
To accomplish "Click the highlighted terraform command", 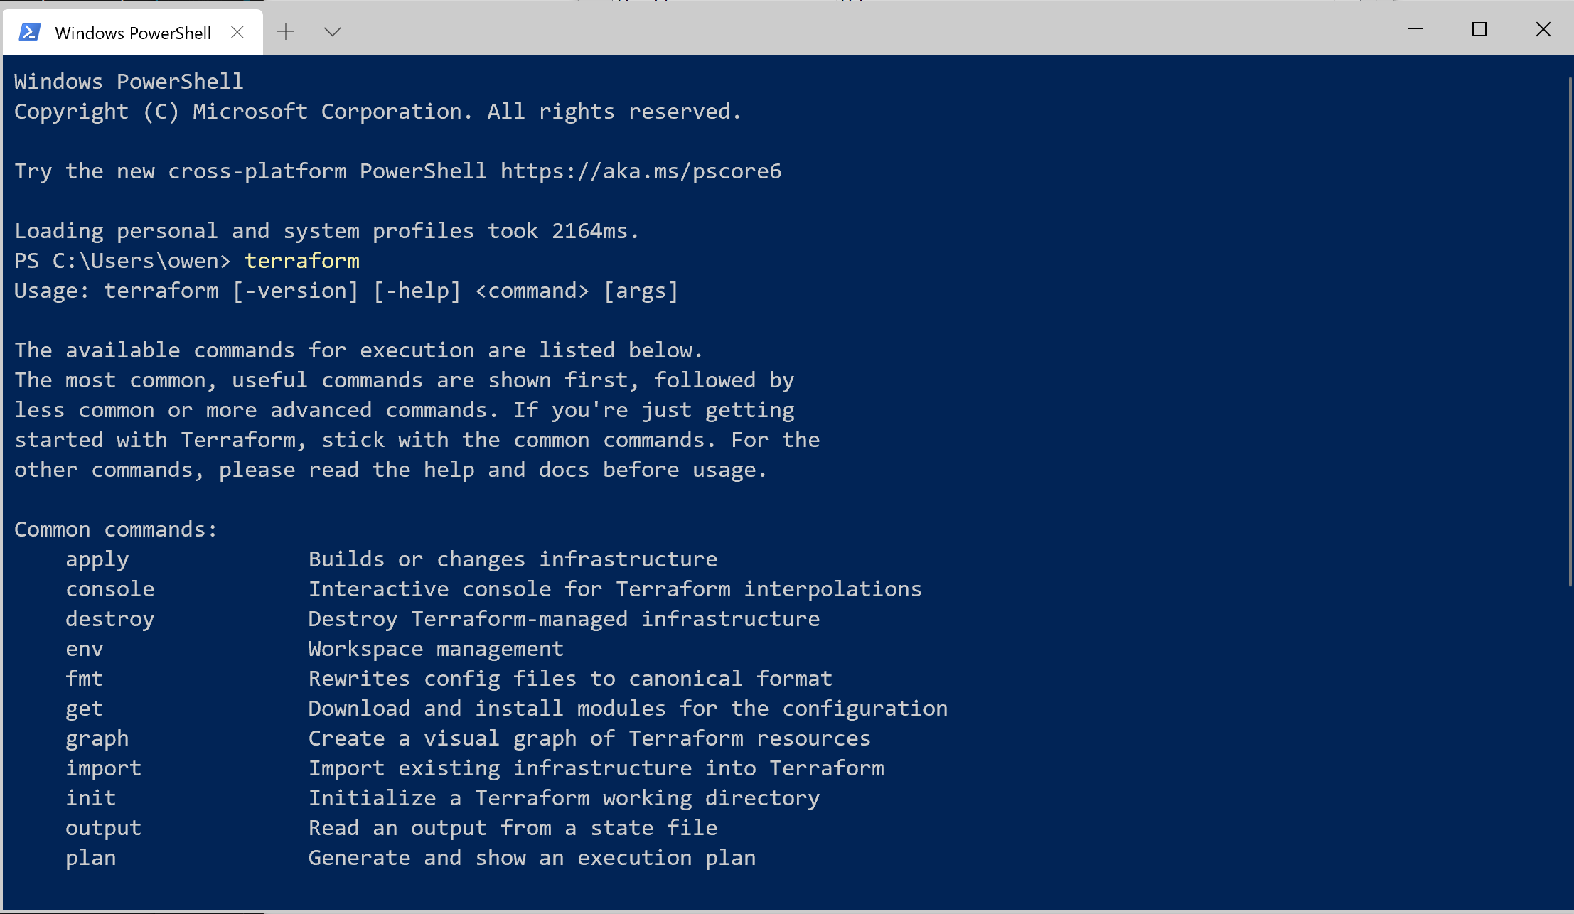I will [302, 260].
